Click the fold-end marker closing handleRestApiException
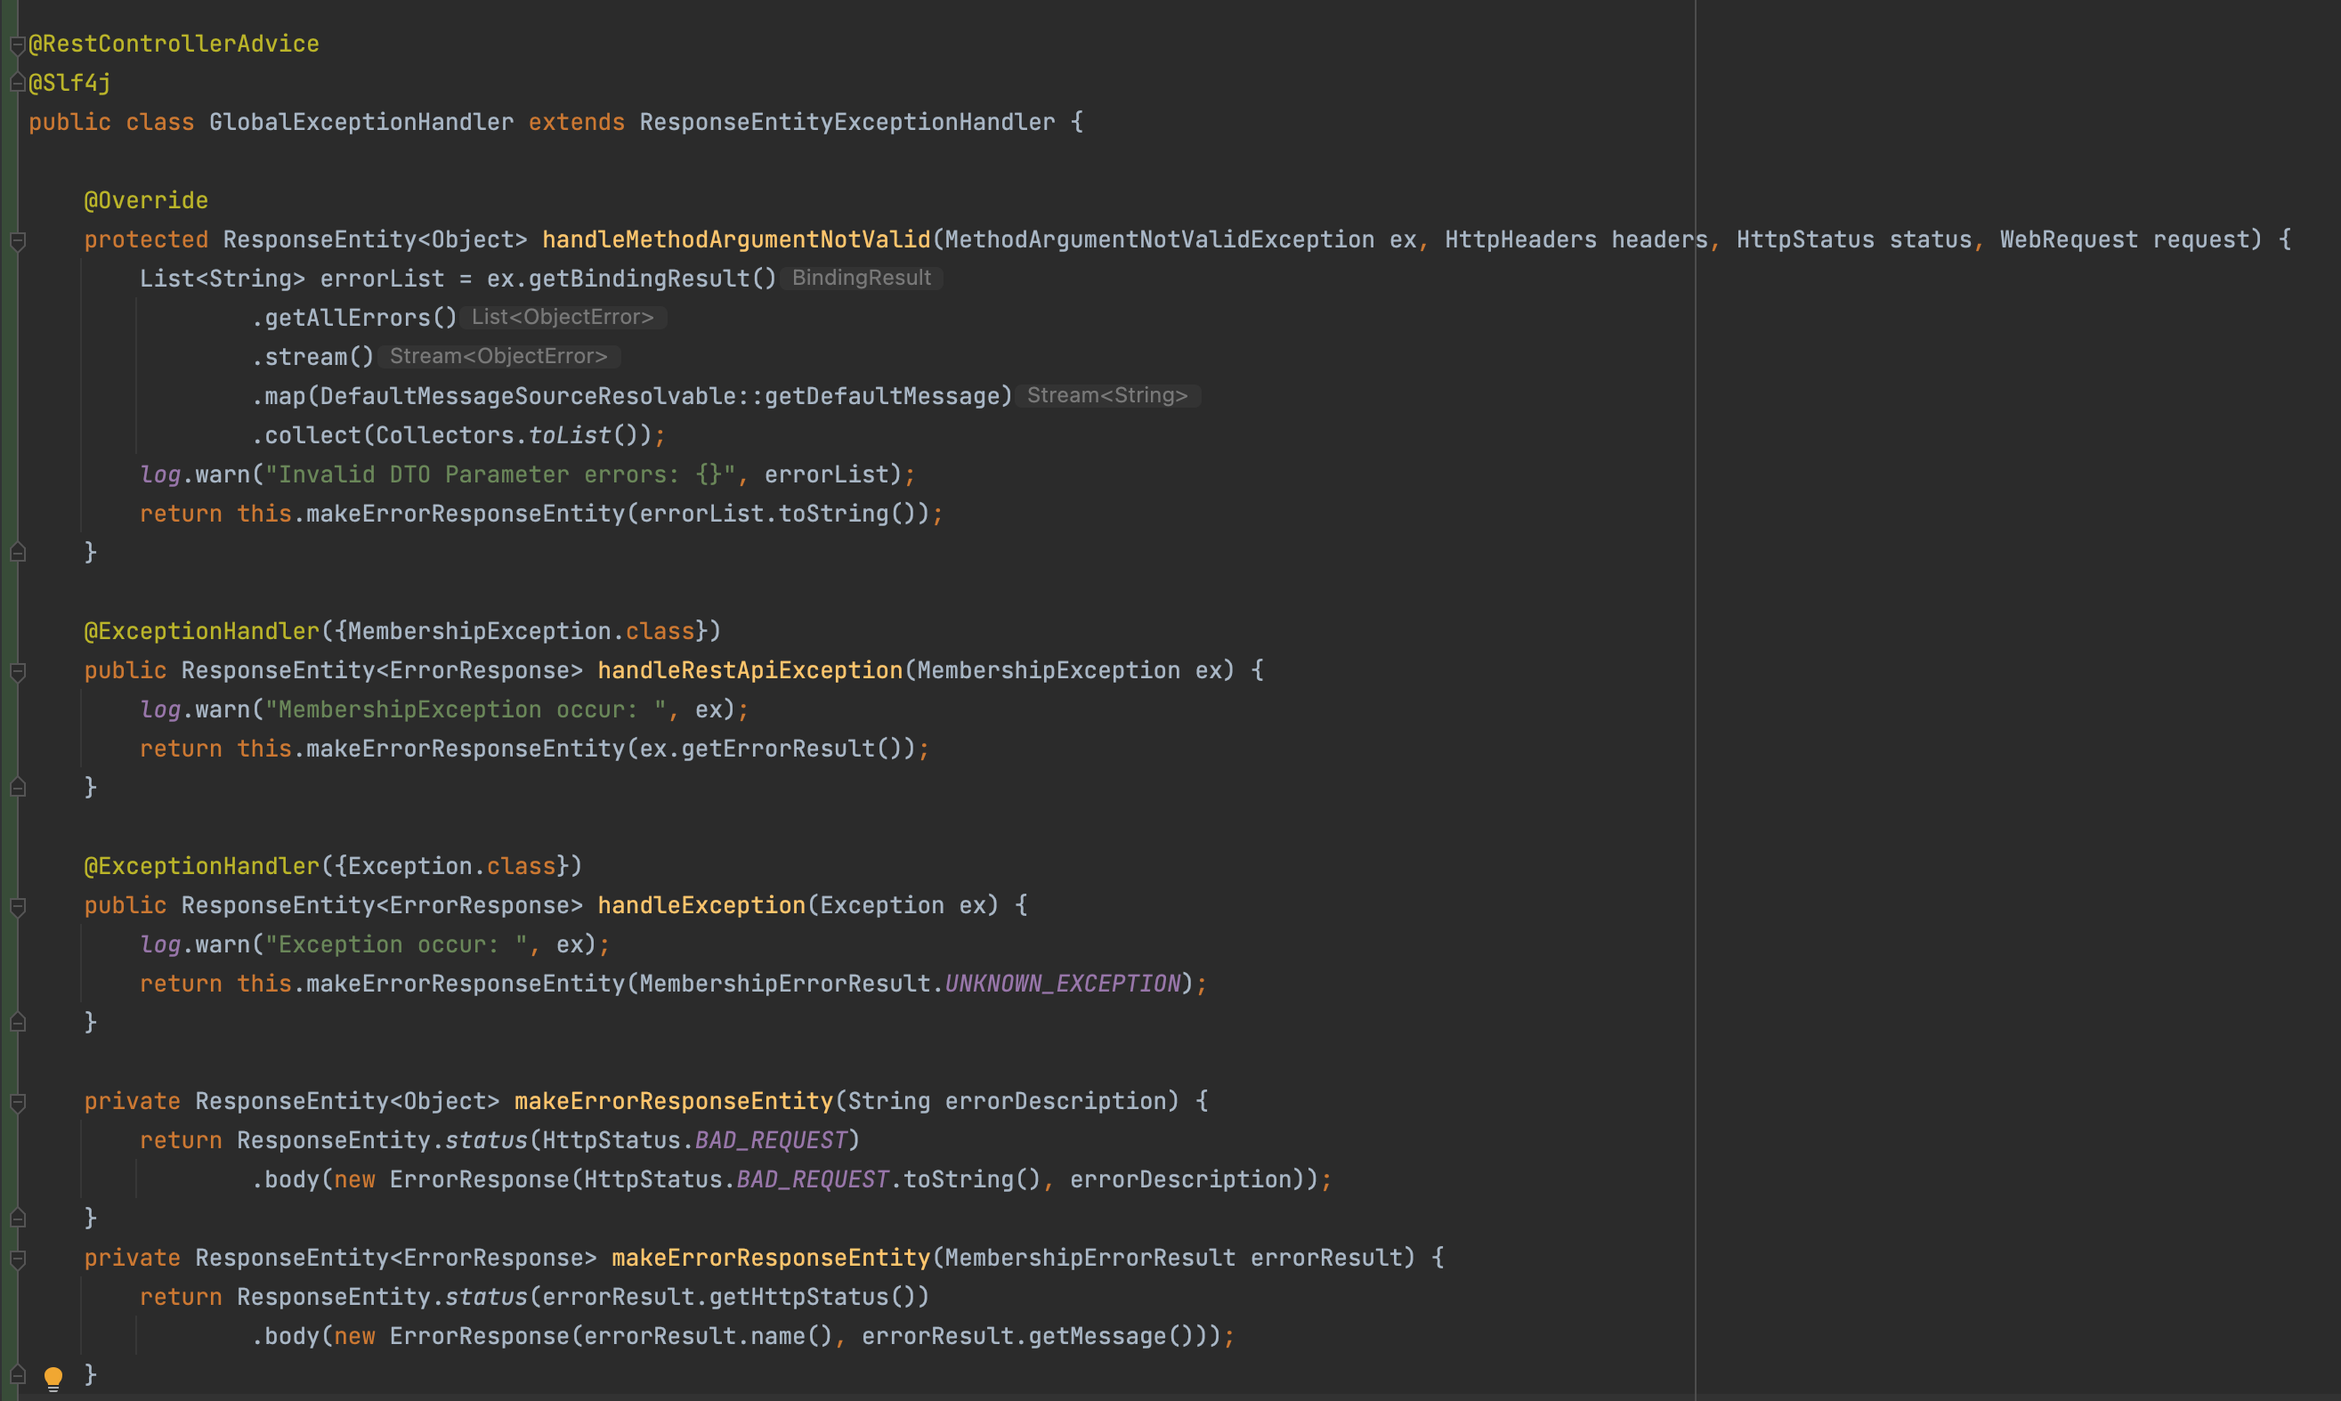2341x1401 pixels. [x=17, y=788]
